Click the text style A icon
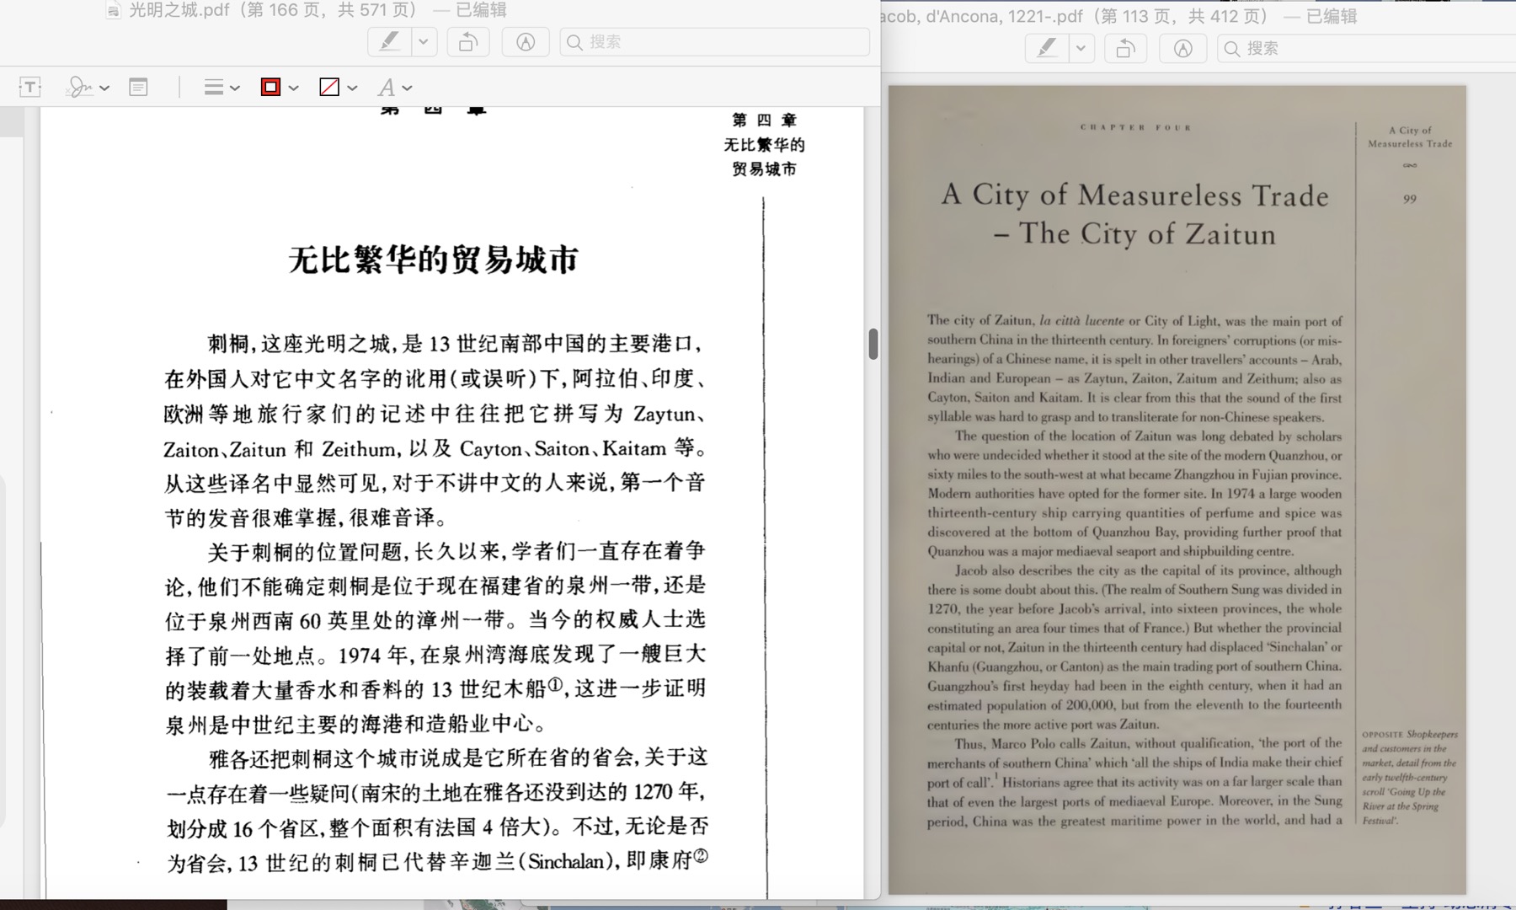 (386, 87)
